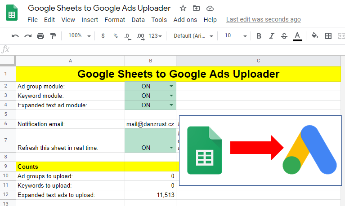
Task: Open the Google Sheets home icon
Action: click(11, 13)
